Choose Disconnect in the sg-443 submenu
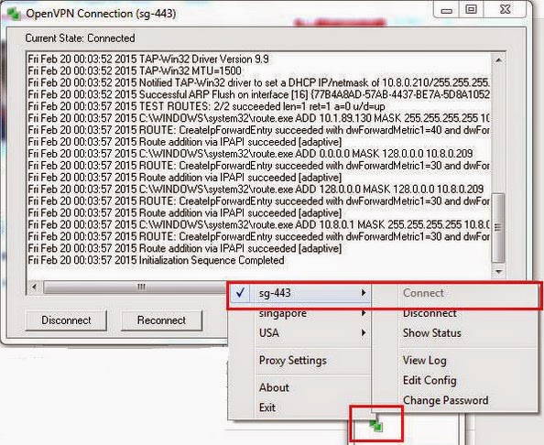 (x=430, y=313)
